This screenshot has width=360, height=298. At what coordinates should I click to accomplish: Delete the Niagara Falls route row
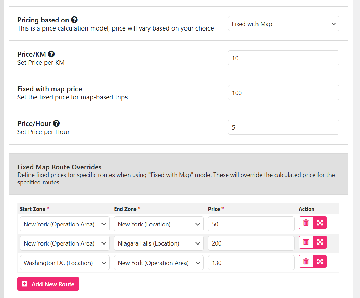306,242
